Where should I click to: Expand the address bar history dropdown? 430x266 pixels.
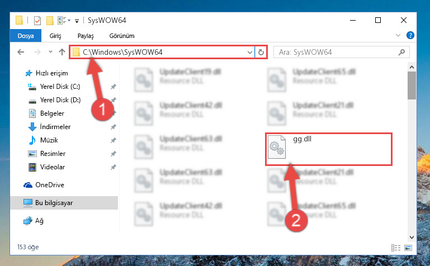tap(250, 52)
